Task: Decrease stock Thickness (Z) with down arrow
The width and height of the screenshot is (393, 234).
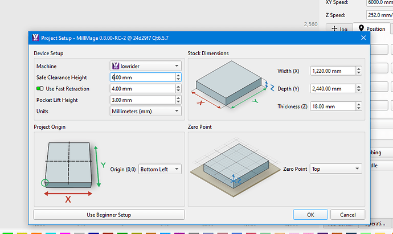Action: pyautogui.click(x=359, y=109)
